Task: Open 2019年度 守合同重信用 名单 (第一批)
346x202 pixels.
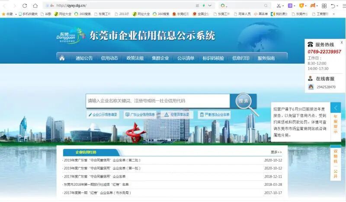Action: (102, 168)
